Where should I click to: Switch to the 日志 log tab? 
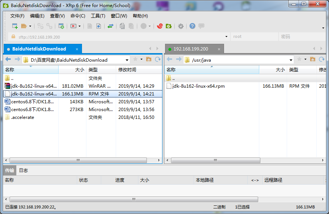(x=23, y=170)
